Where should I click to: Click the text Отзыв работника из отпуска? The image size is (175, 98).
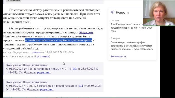pos(29,28)
